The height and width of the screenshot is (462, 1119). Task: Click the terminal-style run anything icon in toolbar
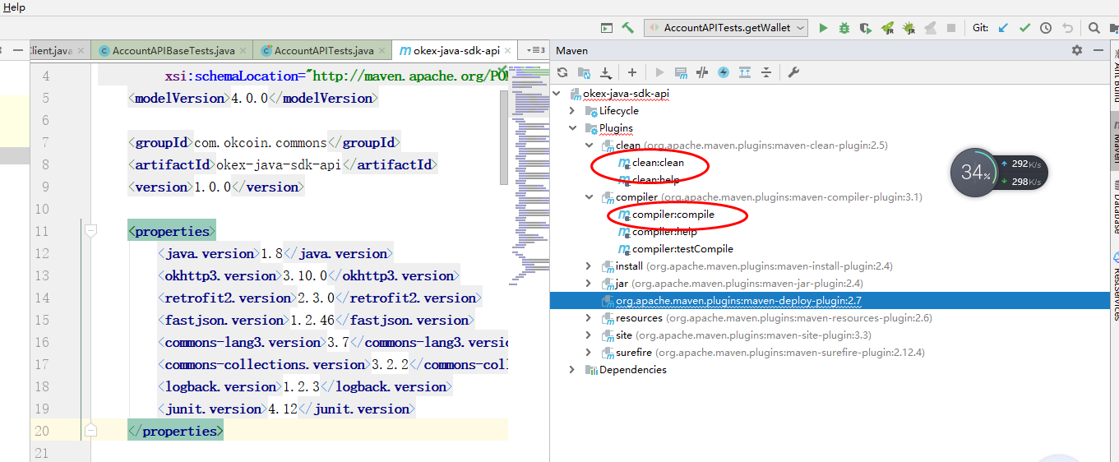[x=607, y=28]
